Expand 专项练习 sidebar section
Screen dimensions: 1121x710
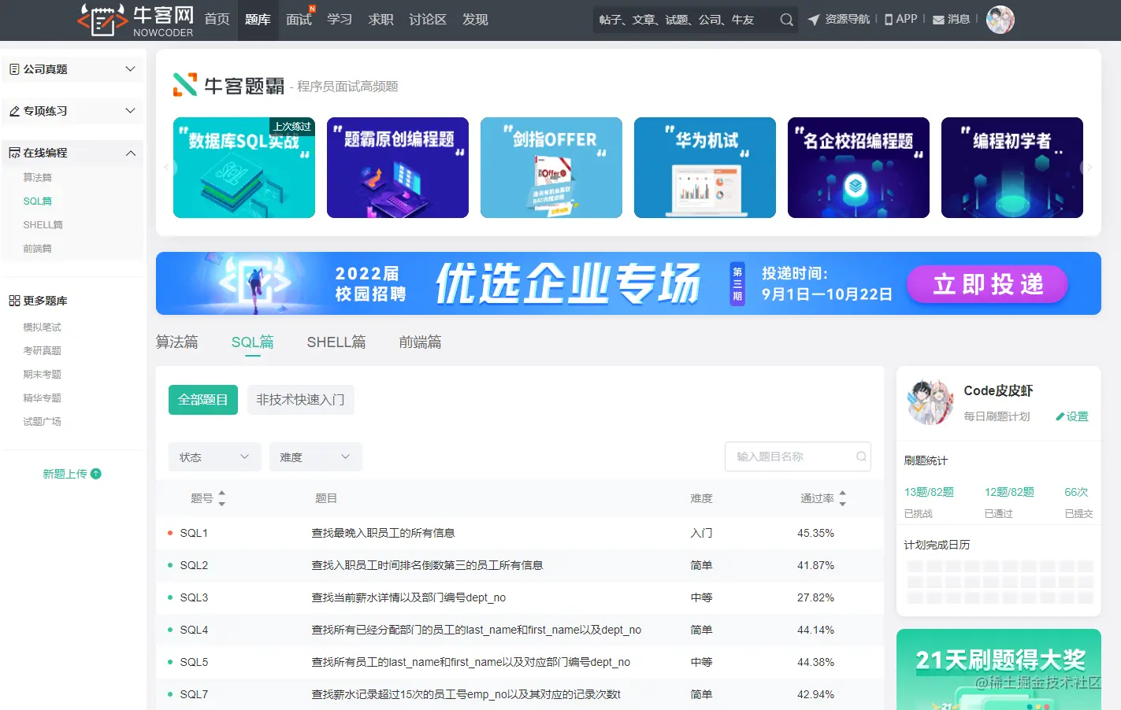(72, 111)
